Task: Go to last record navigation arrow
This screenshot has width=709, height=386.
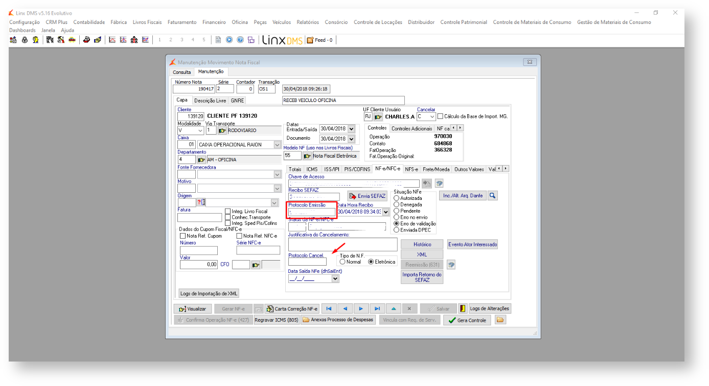Action: pos(377,309)
